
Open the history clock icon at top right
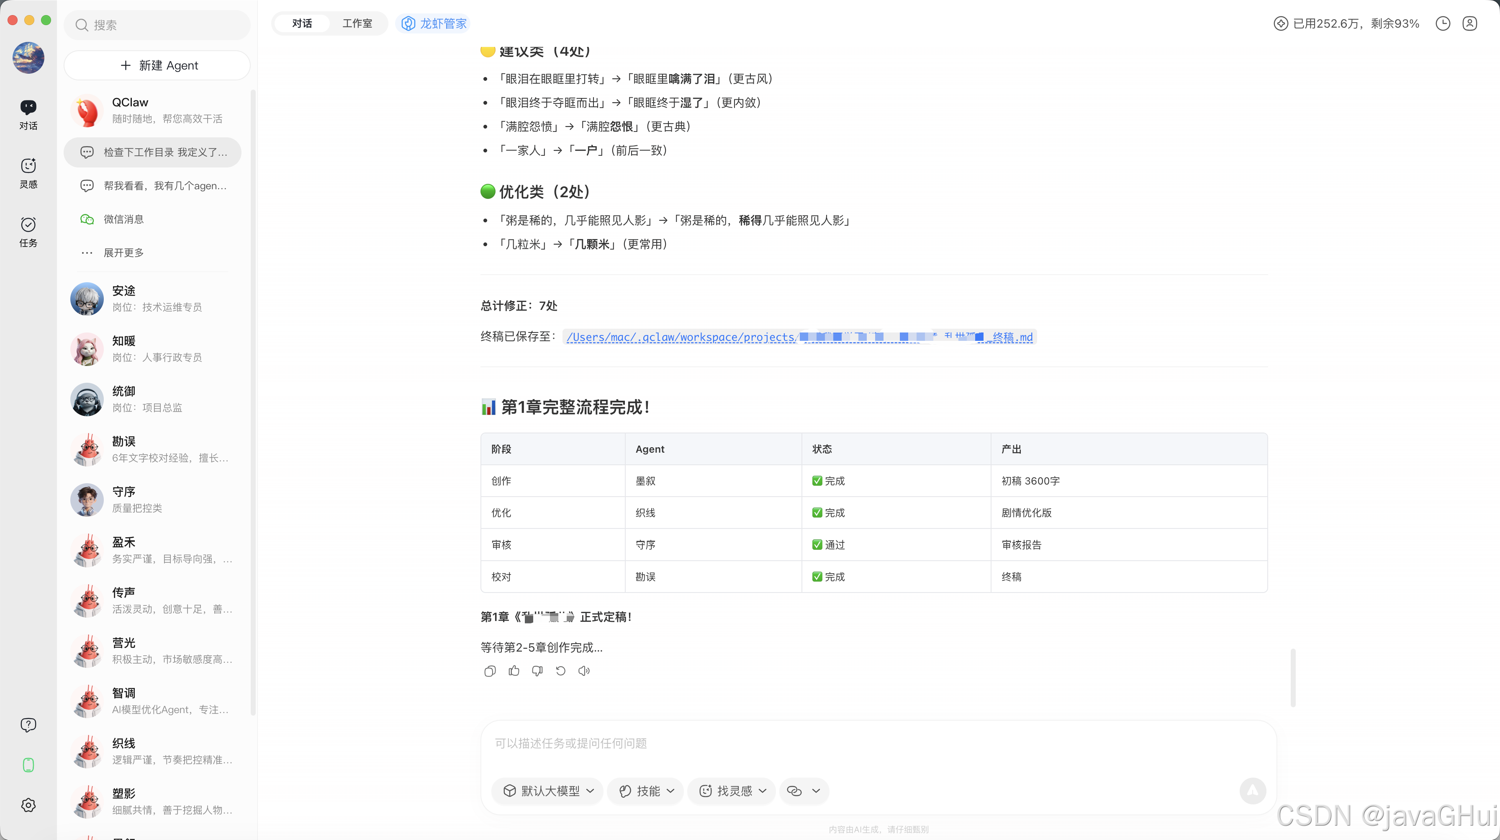[1442, 23]
